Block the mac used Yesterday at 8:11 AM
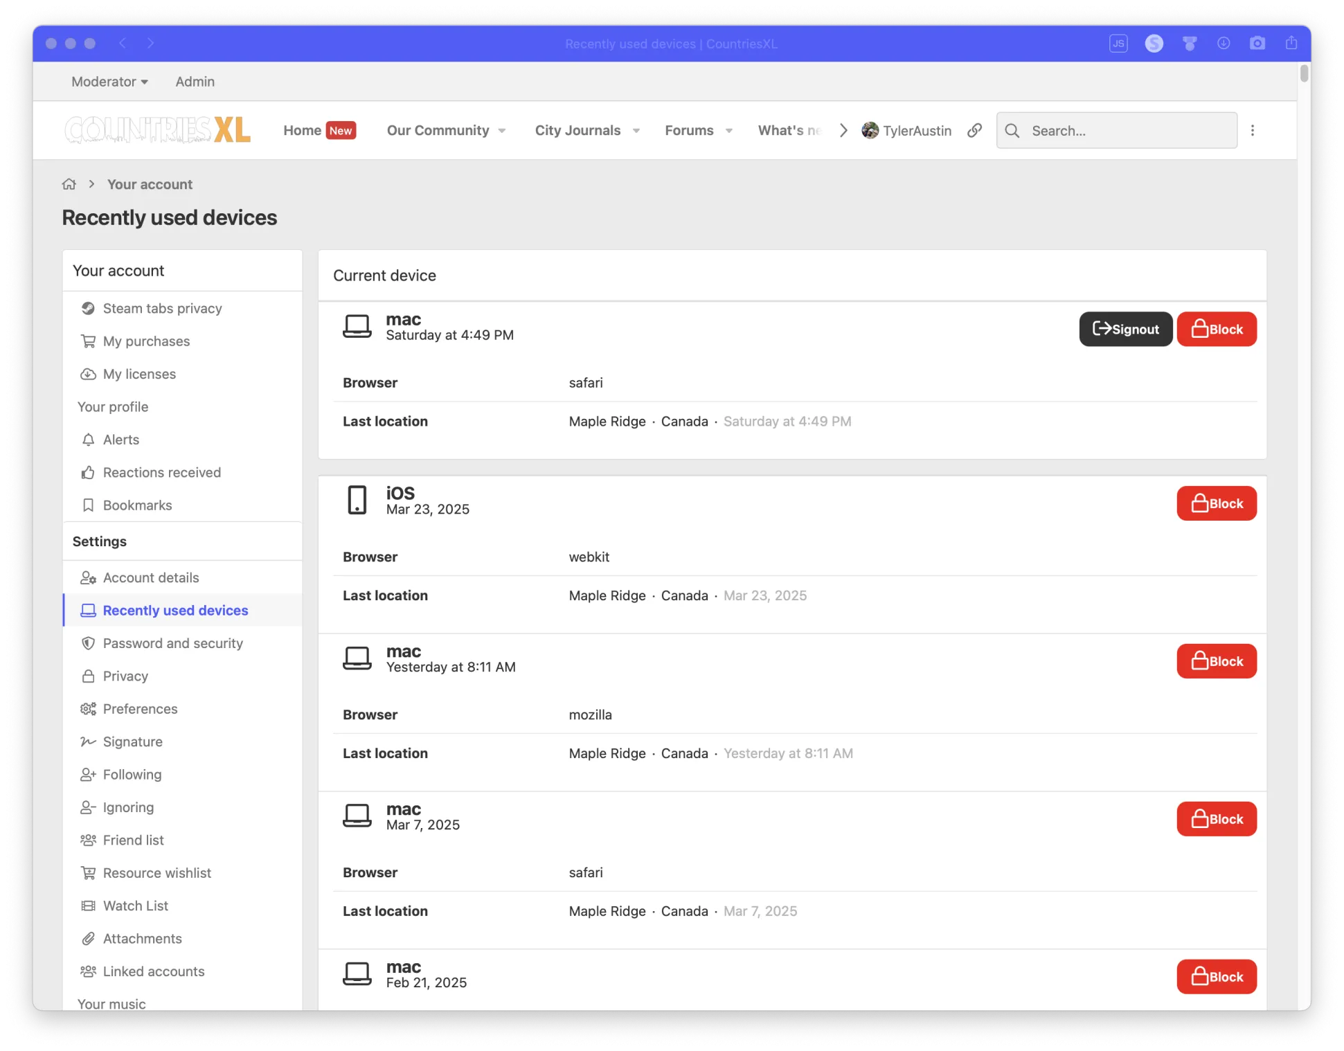The width and height of the screenshot is (1344, 1051). tap(1216, 661)
